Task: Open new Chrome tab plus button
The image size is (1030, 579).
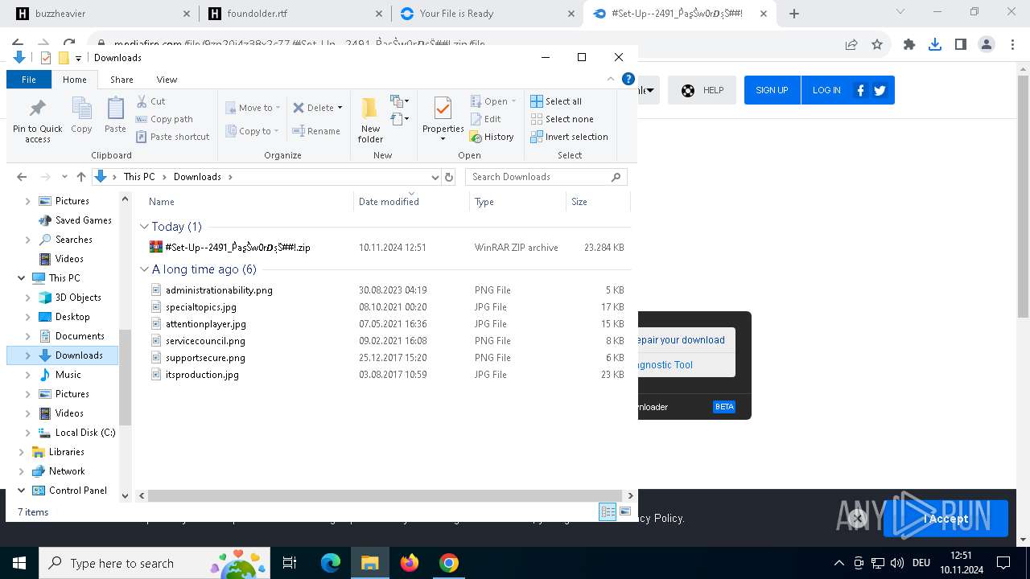Action: [794, 14]
